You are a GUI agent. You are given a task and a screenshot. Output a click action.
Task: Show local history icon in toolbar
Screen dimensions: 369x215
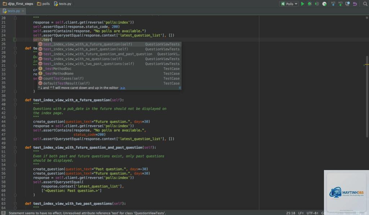[348, 4]
